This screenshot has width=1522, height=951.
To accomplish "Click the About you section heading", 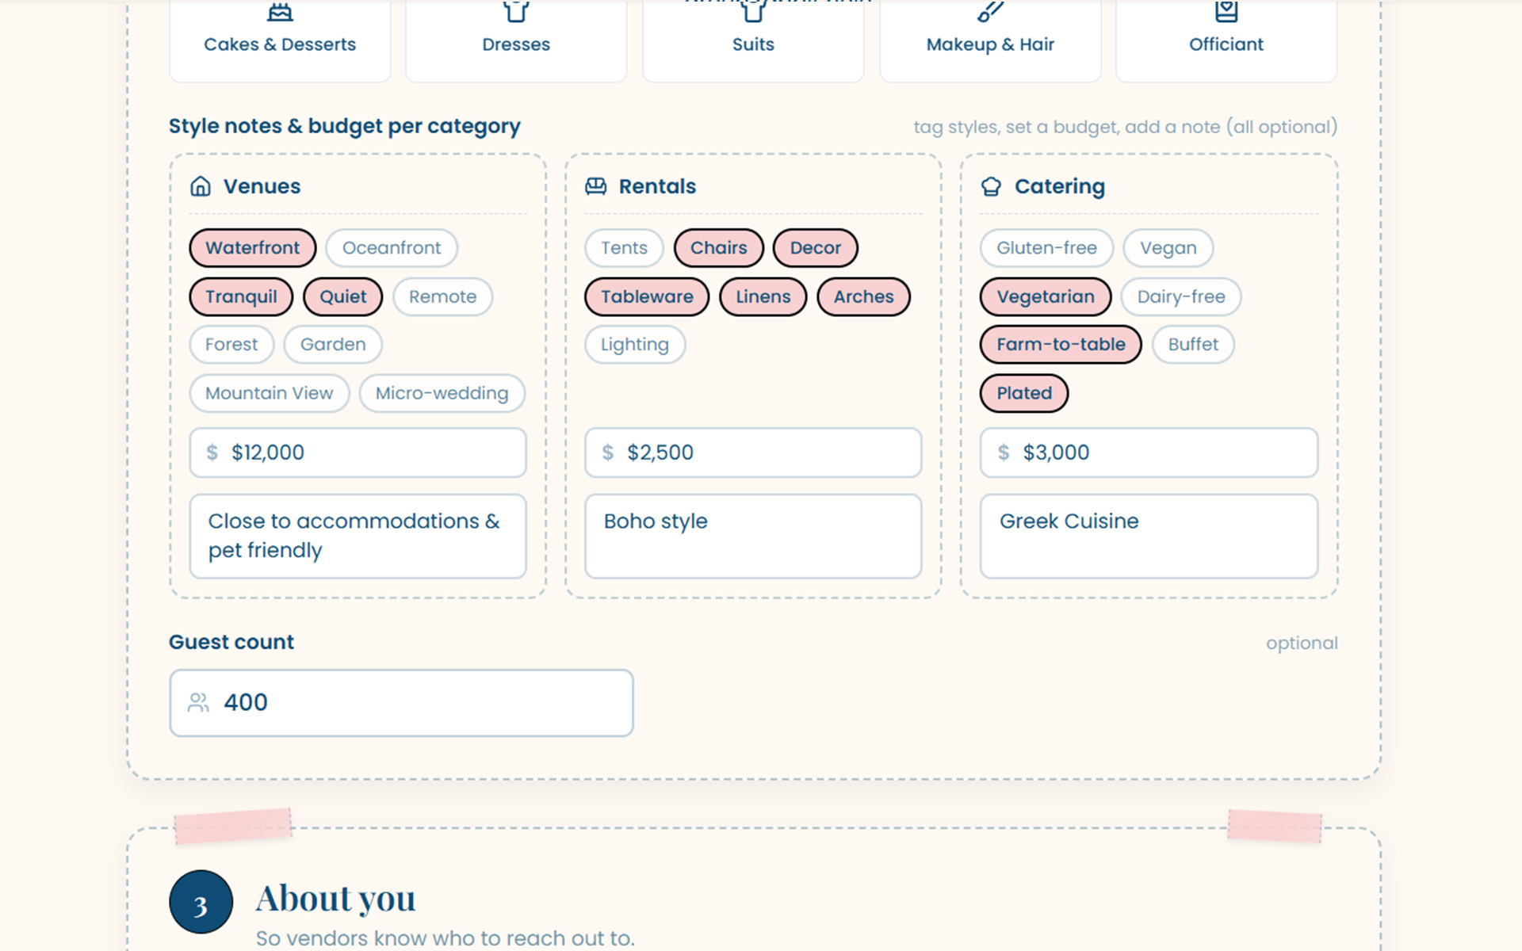I will (x=335, y=899).
